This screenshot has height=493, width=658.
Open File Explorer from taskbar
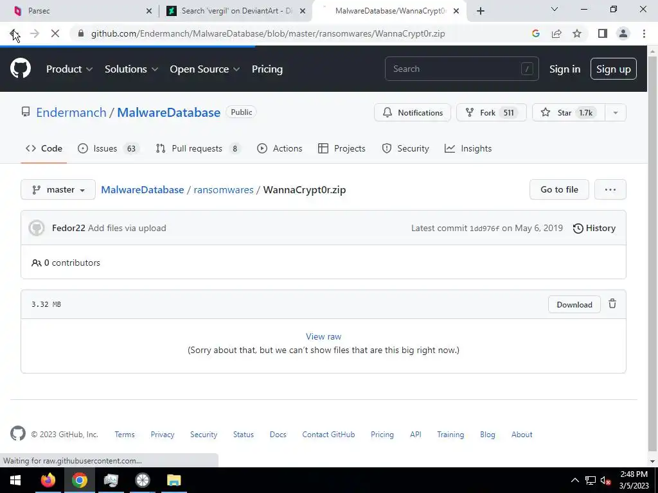[x=173, y=480]
